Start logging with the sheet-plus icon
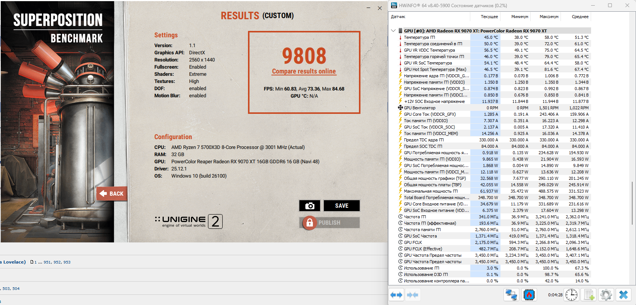Image resolution: width=636 pixels, height=305 pixels. 589,294
